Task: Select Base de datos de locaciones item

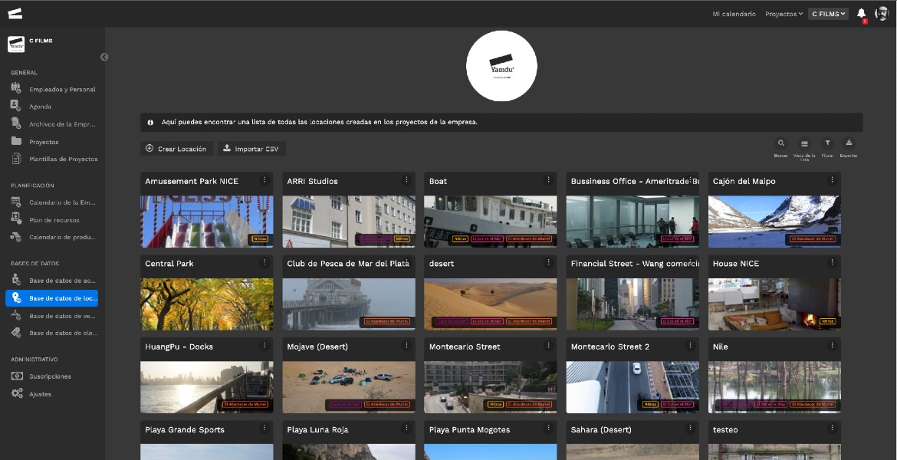Action: click(52, 298)
